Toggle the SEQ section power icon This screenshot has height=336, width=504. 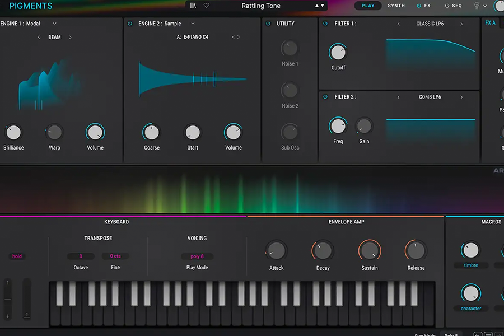pyautogui.click(x=447, y=6)
